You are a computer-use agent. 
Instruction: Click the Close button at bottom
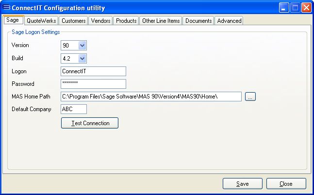pos(286,183)
